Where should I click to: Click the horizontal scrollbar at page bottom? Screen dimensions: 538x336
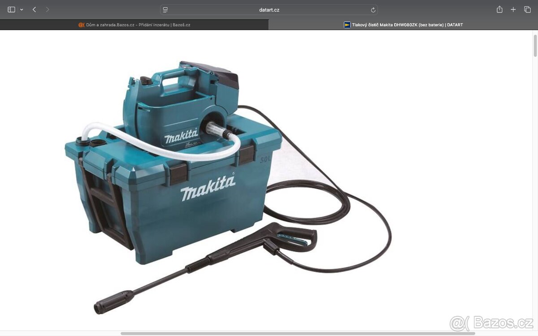298,333
